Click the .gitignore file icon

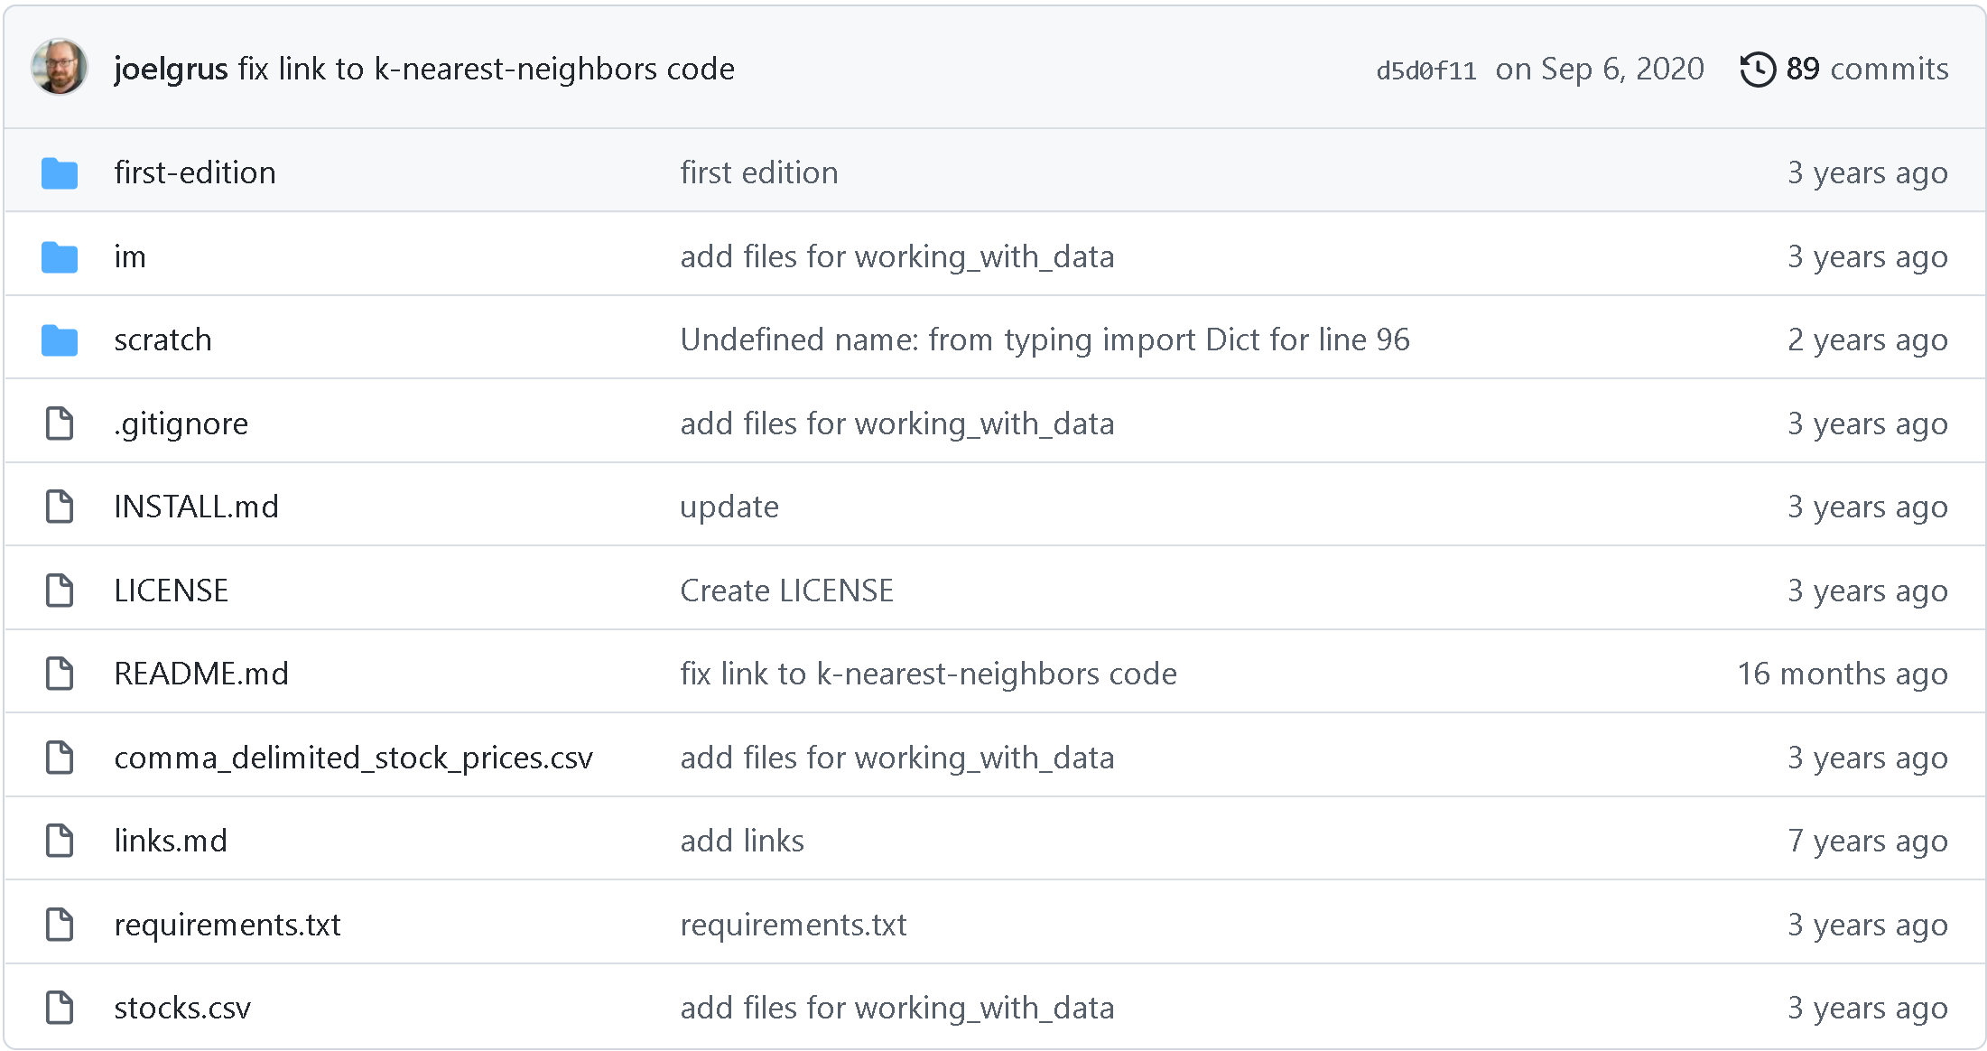(60, 423)
